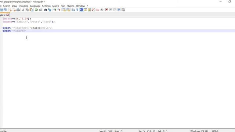This screenshot has height=132, width=235.
Task: Click the Save recorded macro icon
Action: (x=123, y=10)
